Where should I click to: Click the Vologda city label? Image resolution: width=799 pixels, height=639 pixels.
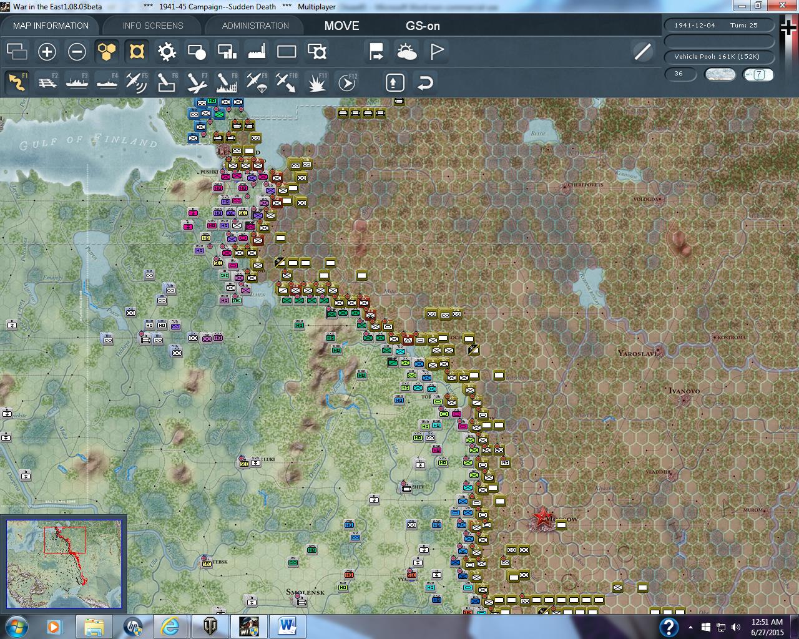pyautogui.click(x=646, y=199)
